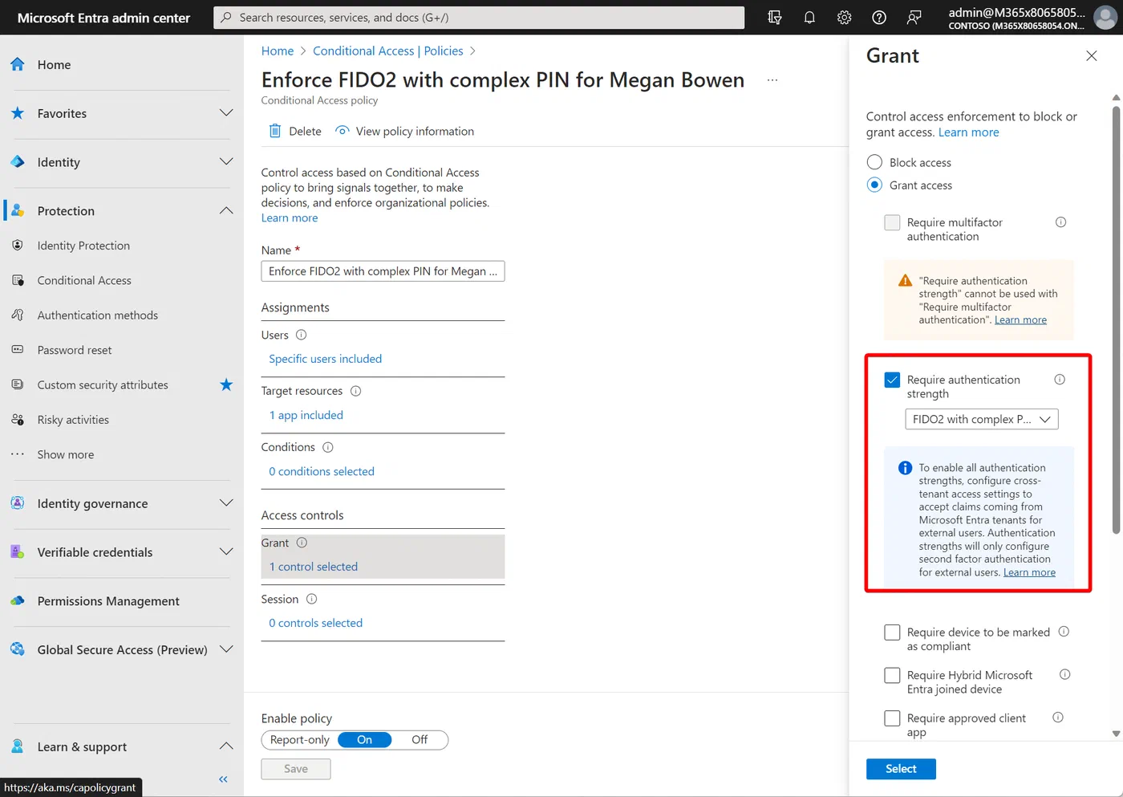Click the star on Custom security attributes
The image size is (1123, 797).
226,384
